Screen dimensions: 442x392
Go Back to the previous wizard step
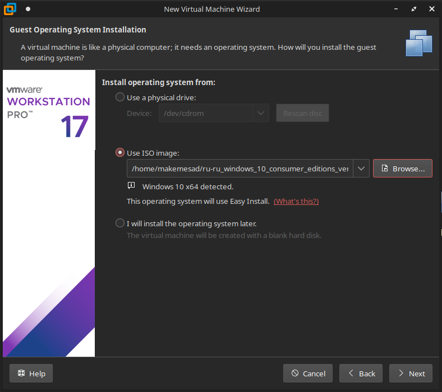[361, 374]
